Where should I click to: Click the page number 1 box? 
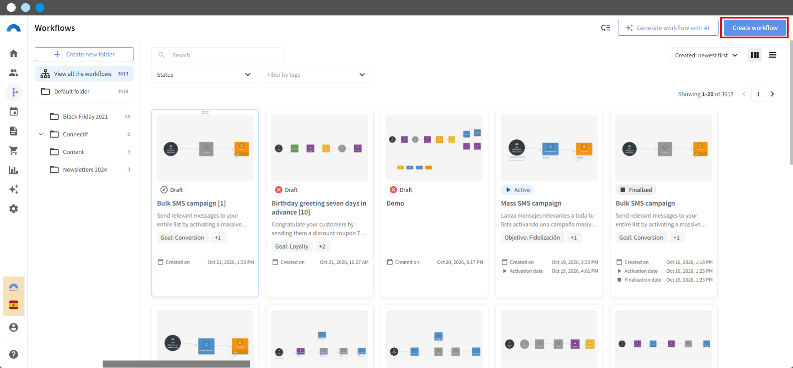(758, 94)
